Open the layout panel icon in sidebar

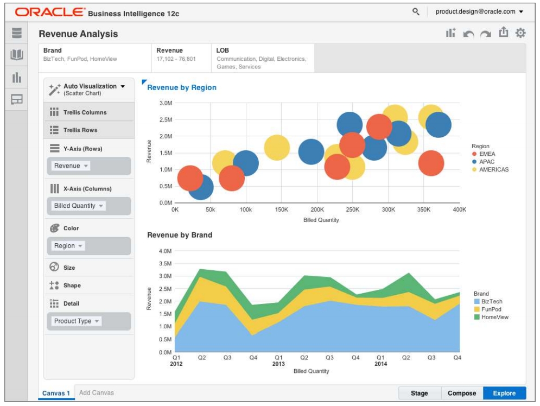coord(16,99)
